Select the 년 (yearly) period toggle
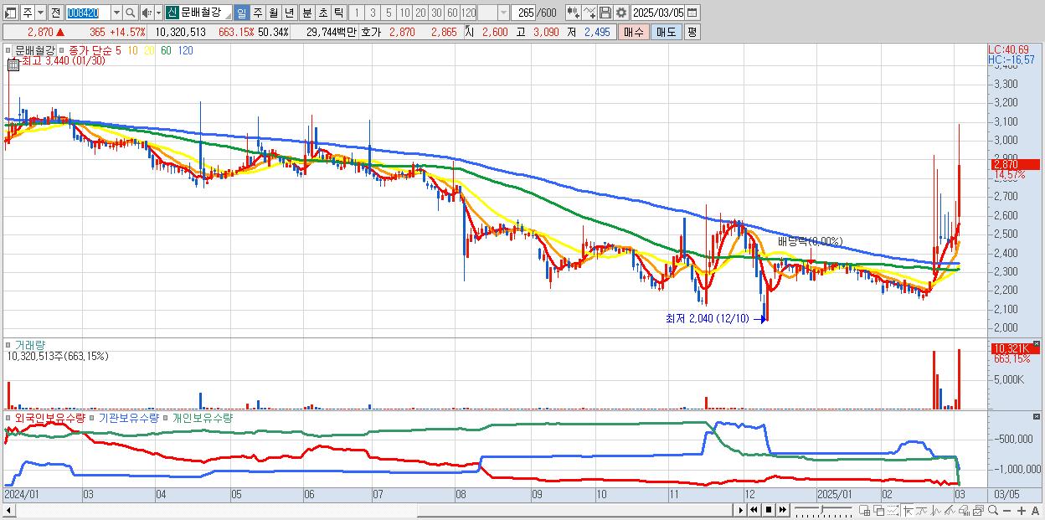 289,13
